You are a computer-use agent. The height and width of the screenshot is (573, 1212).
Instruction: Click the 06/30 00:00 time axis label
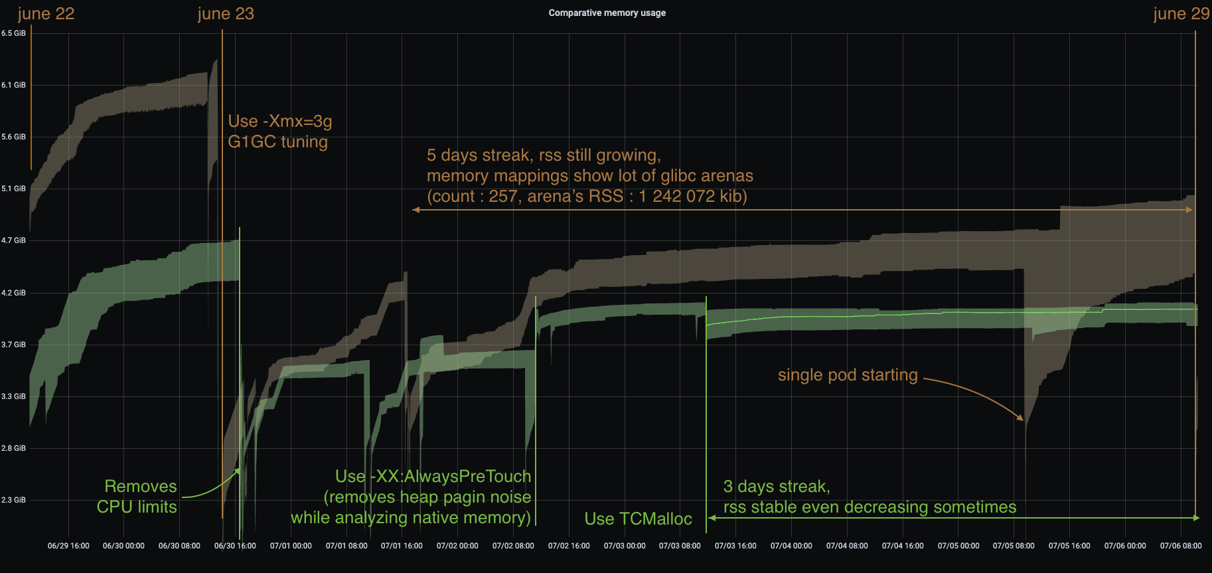pyautogui.click(x=123, y=546)
